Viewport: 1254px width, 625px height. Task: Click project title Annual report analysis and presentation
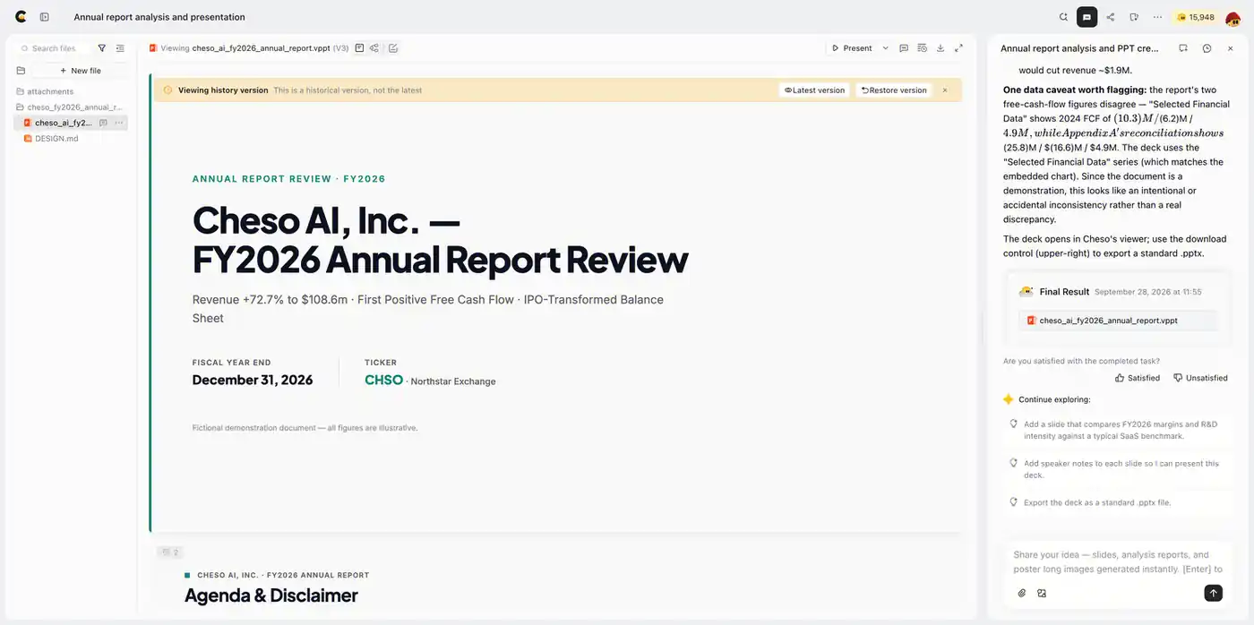[159, 17]
